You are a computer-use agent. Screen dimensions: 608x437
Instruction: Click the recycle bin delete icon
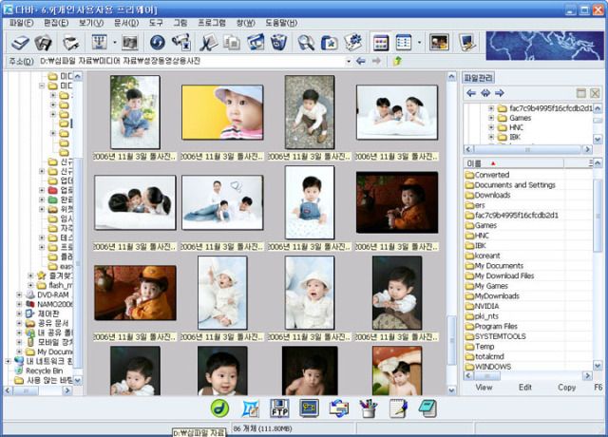[278, 42]
